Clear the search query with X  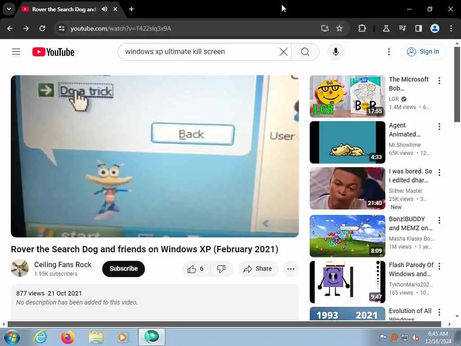[x=284, y=52]
